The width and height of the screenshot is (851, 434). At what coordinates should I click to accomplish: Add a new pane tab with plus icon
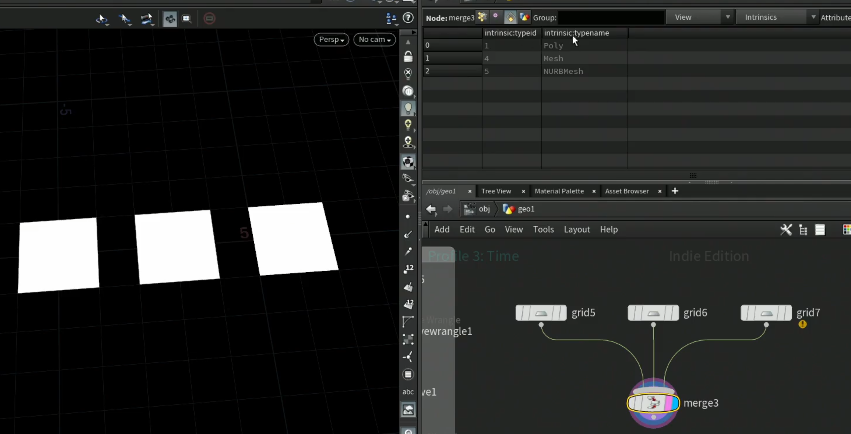tap(675, 191)
